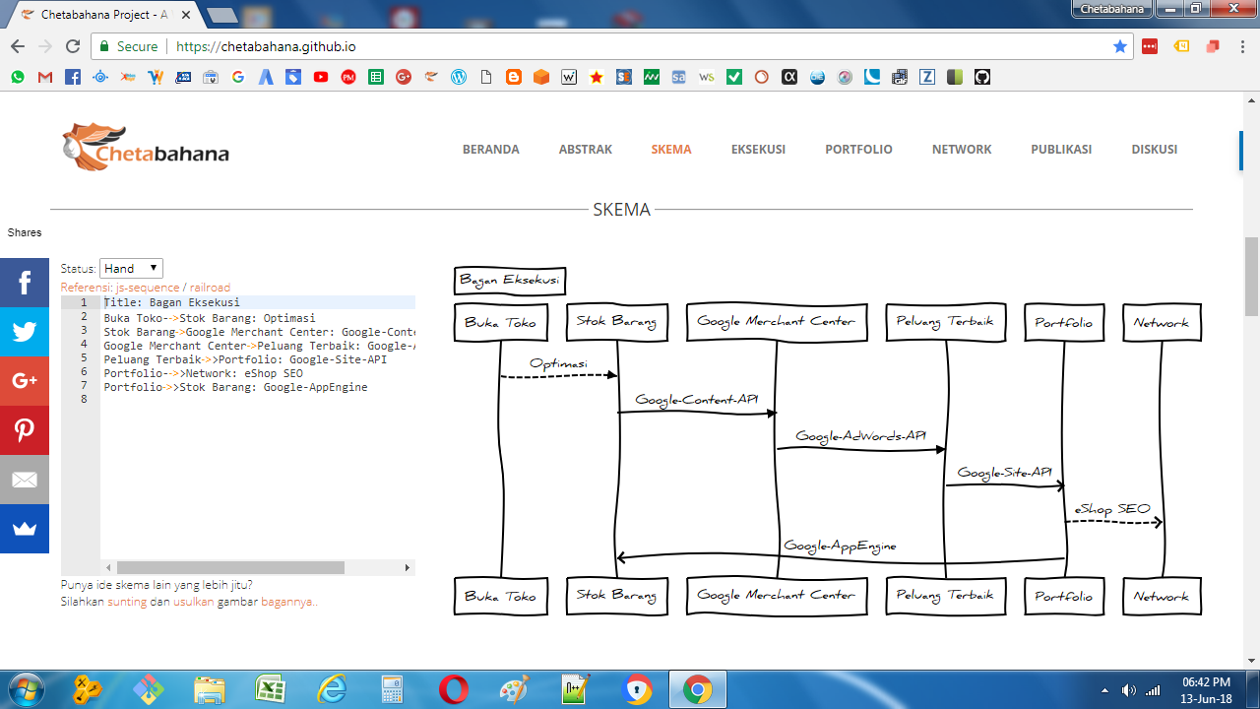Click the 'Google-AppEngine' arrow label in diagram
This screenshot has width=1260, height=709.
point(840,546)
